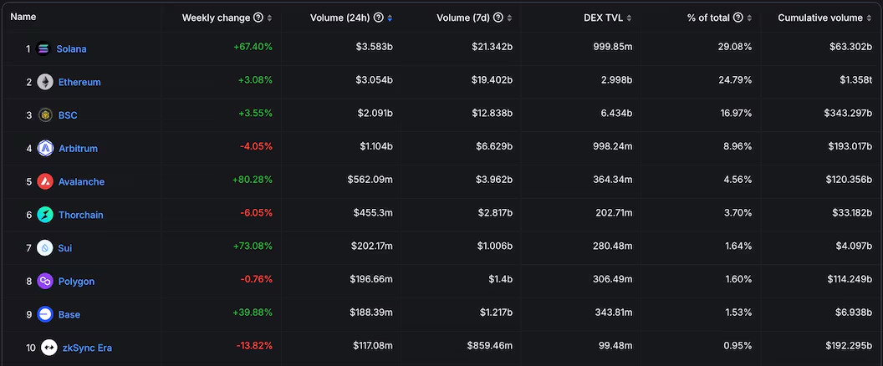Sort table by Volume (7d) arrows
This screenshot has width=883, height=366.
pyautogui.click(x=510, y=18)
